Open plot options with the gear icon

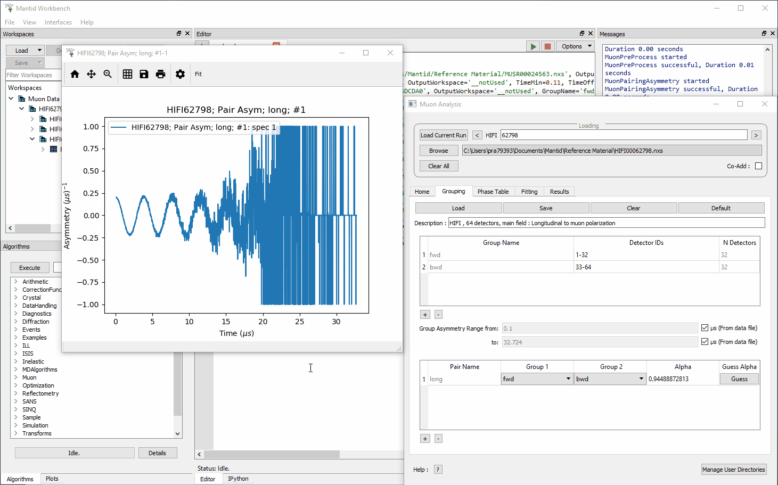coord(180,74)
